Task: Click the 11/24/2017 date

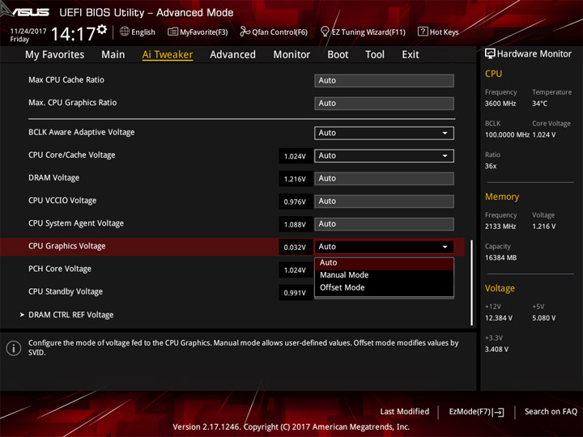Action: 28,32
